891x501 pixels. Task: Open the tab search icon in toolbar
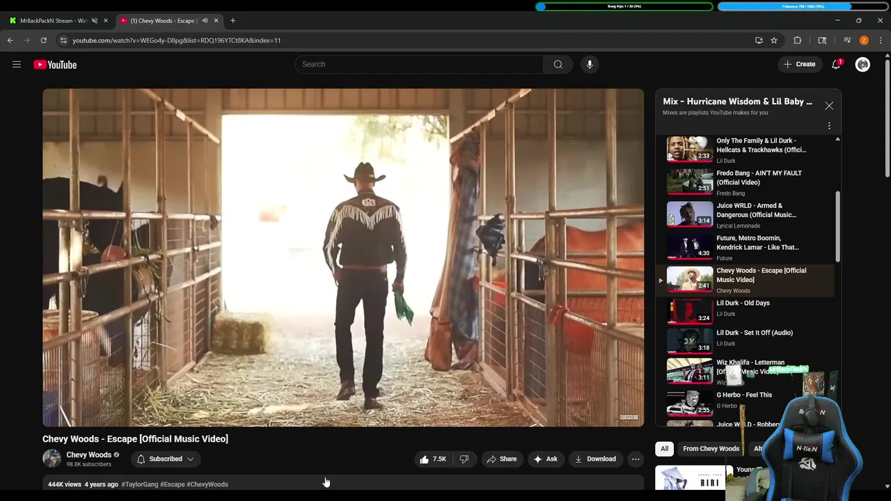point(822,40)
